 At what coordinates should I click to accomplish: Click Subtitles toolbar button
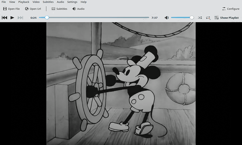click(x=59, y=9)
